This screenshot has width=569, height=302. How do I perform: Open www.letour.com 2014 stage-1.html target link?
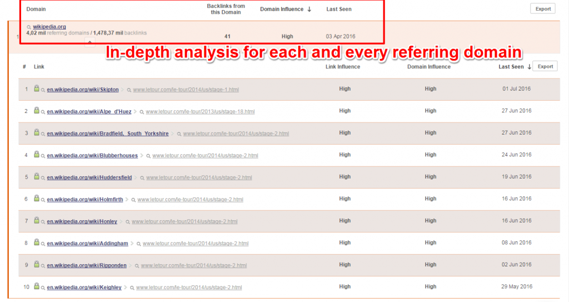click(x=186, y=90)
